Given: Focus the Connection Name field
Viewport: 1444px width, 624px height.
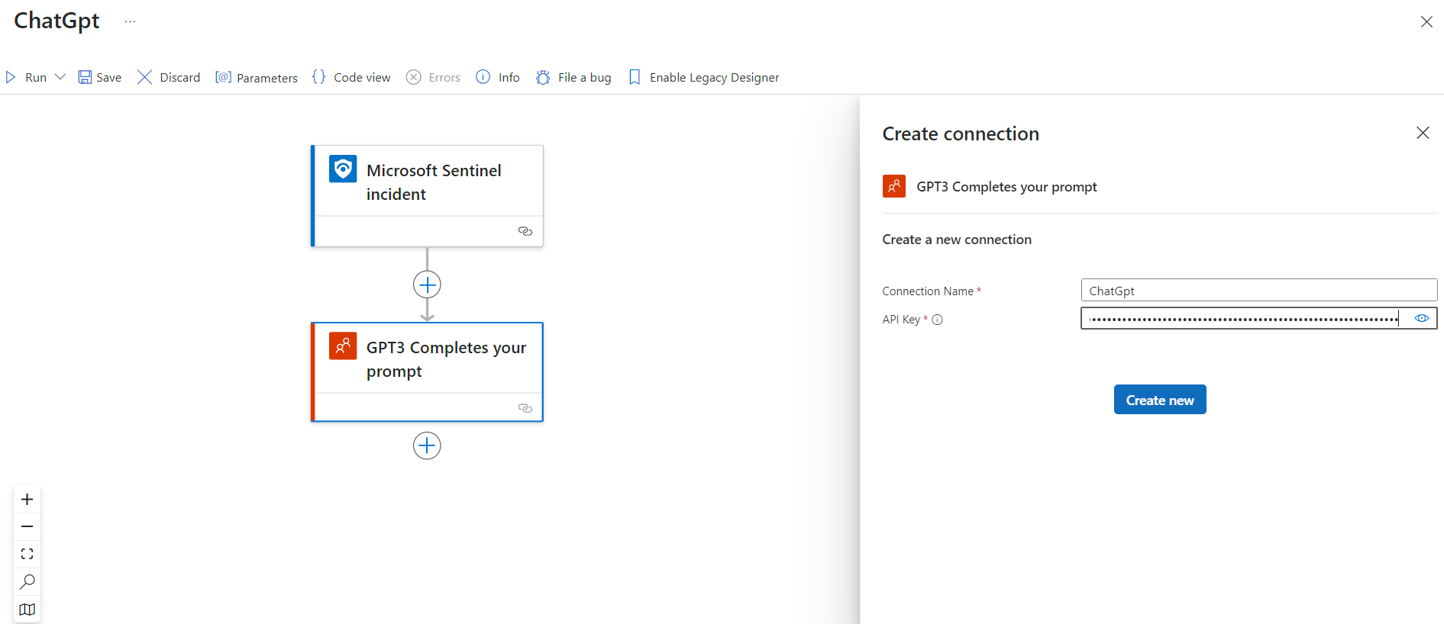Looking at the screenshot, I should tap(1258, 290).
